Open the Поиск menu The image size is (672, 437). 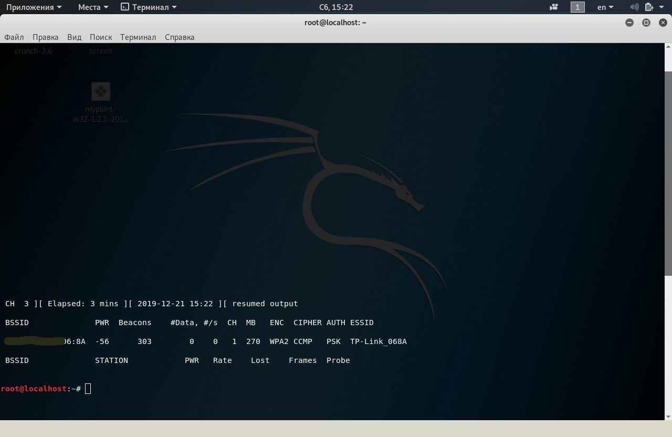[101, 37]
